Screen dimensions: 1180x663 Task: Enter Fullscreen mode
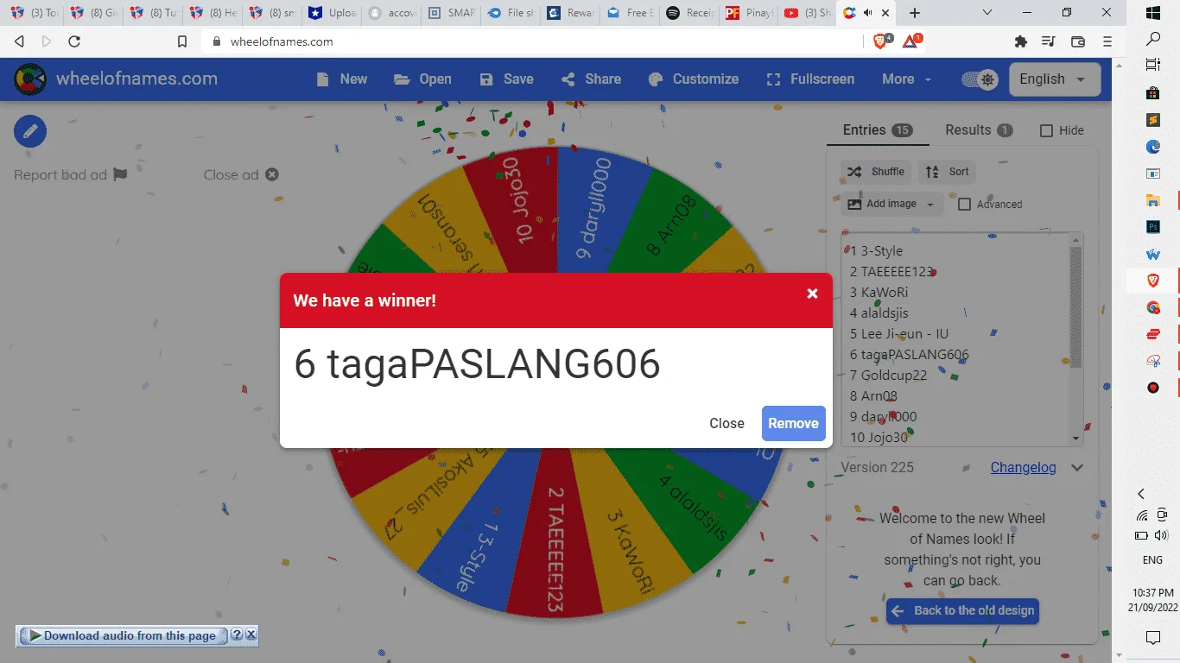(x=810, y=79)
